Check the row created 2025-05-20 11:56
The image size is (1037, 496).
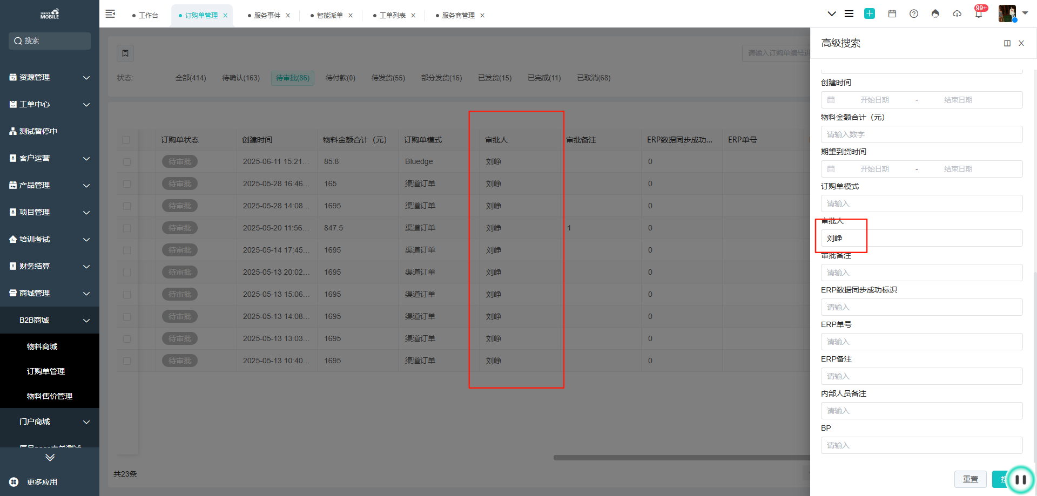[x=127, y=228]
